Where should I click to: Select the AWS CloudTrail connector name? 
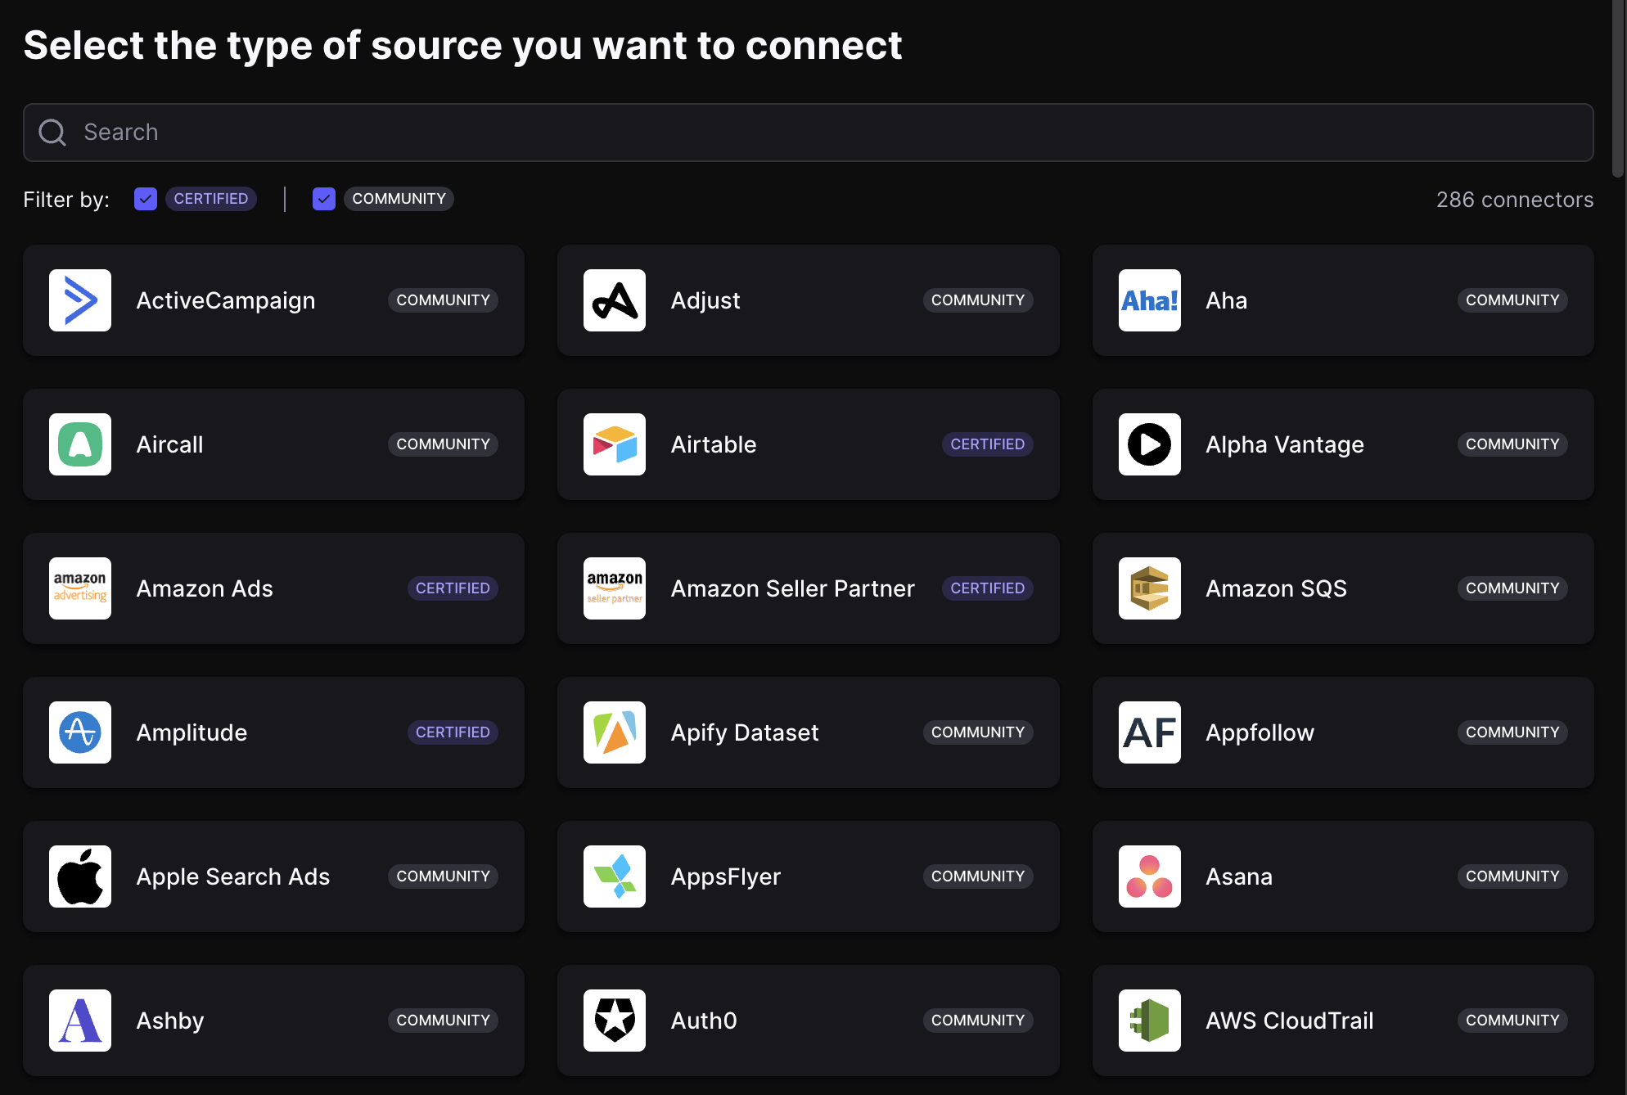(1290, 1021)
